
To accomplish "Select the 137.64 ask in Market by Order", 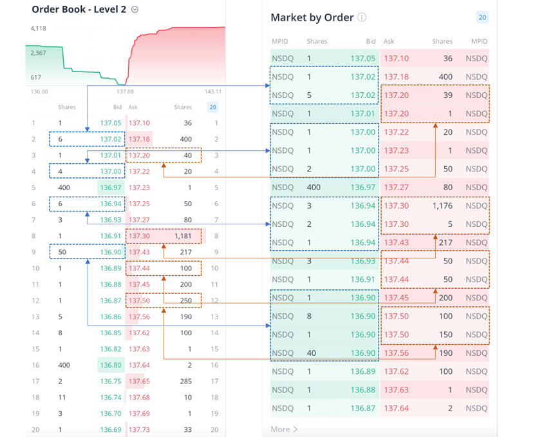I will click(396, 408).
